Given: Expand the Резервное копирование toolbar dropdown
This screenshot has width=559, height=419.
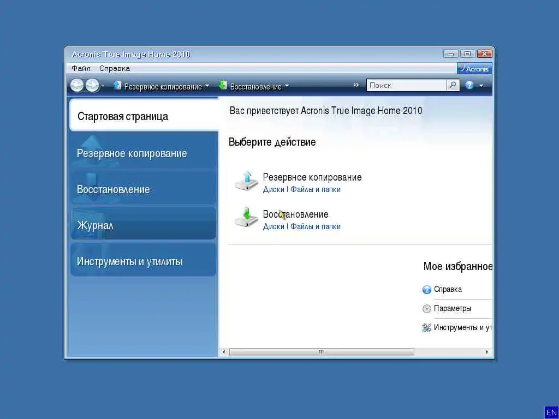Looking at the screenshot, I should pyautogui.click(x=207, y=86).
